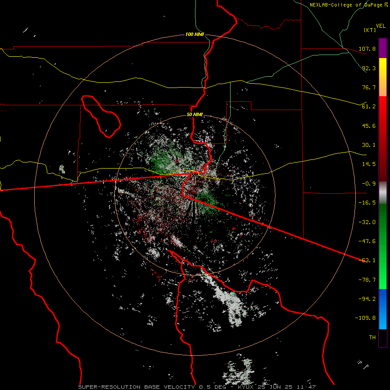Click the 107.8 velocity scale value
The width and height of the screenshot is (390, 390).
[367, 49]
